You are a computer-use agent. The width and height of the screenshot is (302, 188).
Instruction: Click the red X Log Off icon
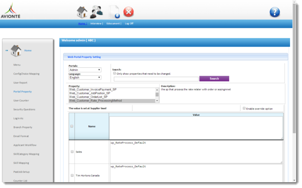pos(129,12)
